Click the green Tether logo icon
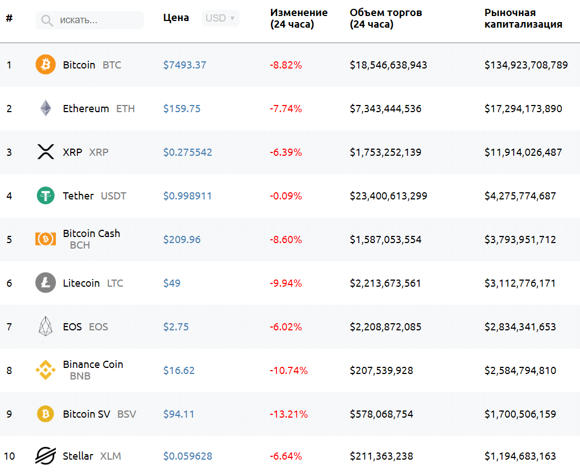The image size is (580, 474). click(45, 196)
